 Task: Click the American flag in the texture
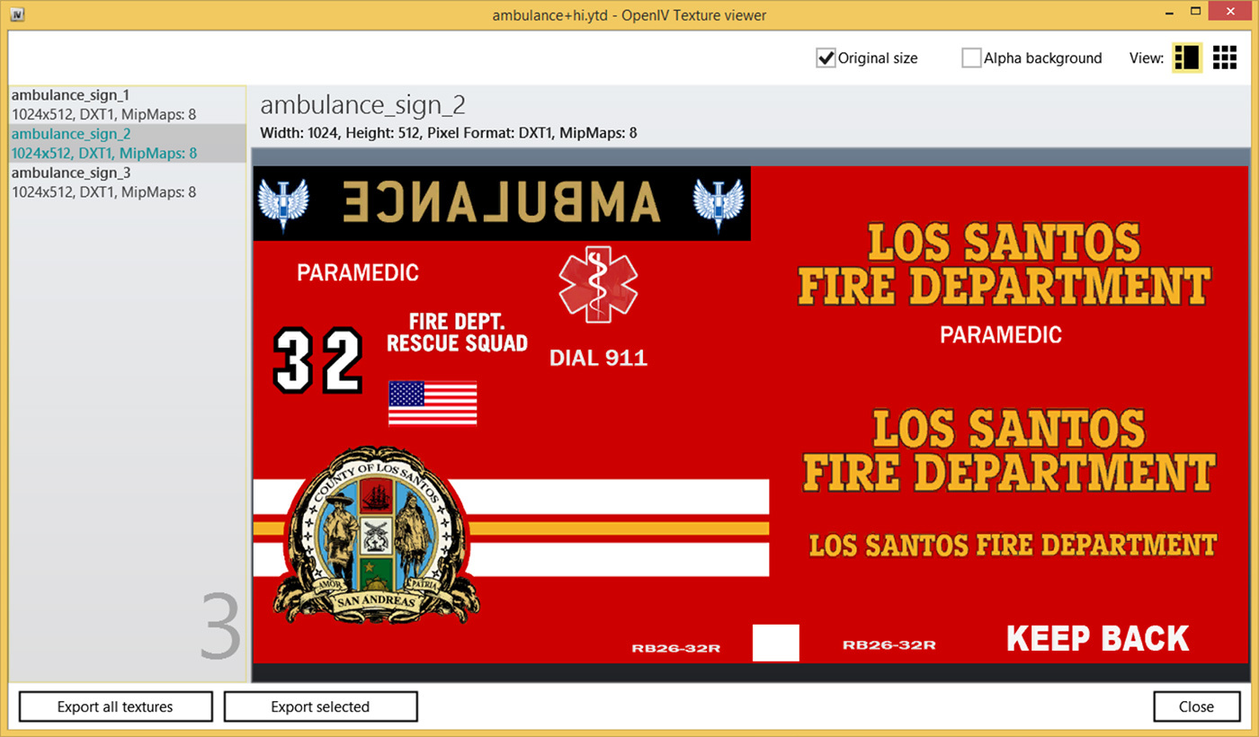[x=433, y=403]
